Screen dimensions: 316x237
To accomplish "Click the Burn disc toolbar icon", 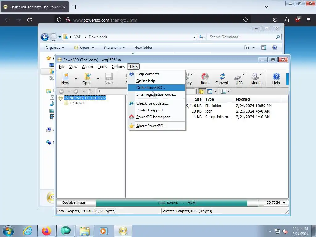I will coord(205,79).
